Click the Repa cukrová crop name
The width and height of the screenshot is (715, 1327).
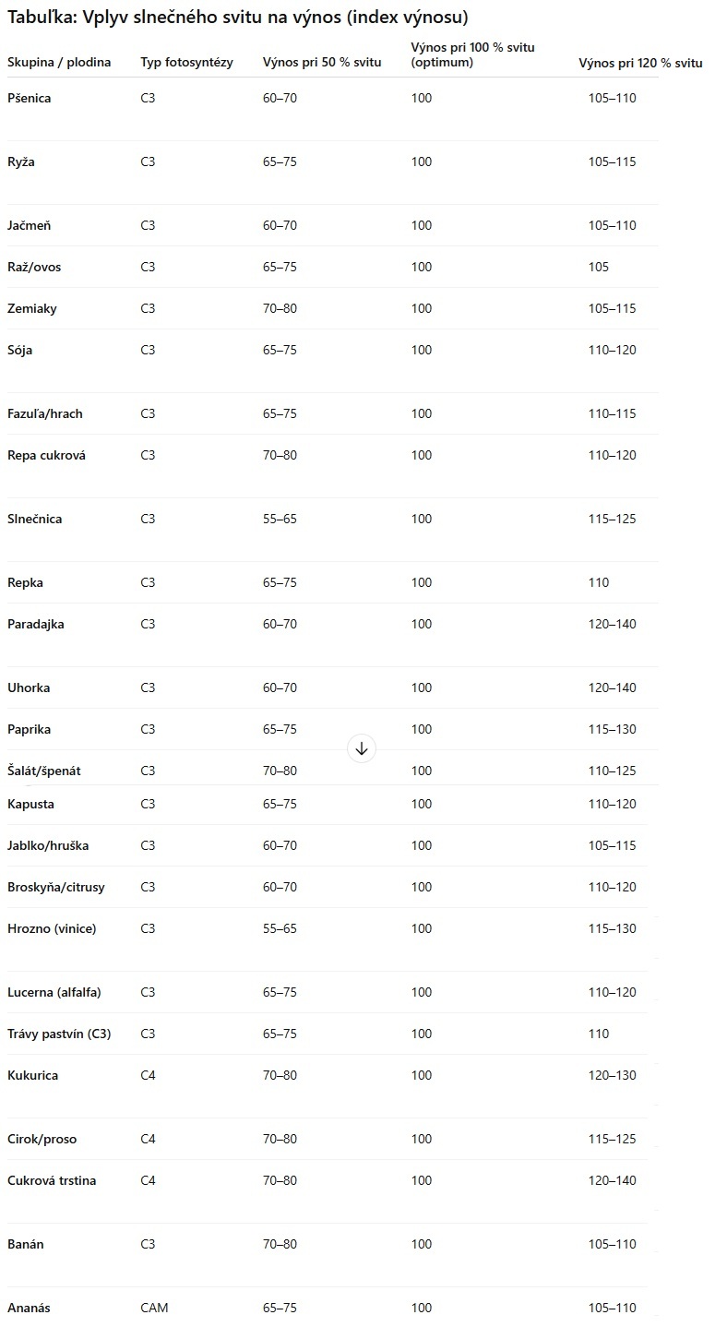46,455
